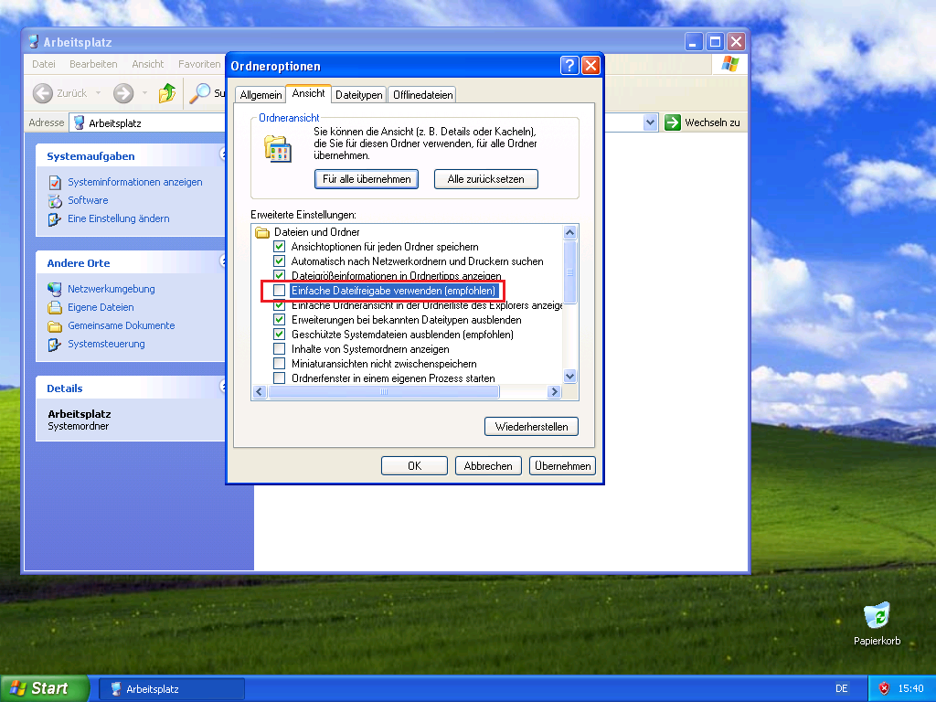Click the DE language indicator
This screenshot has height=702, width=936.
[x=842, y=688]
